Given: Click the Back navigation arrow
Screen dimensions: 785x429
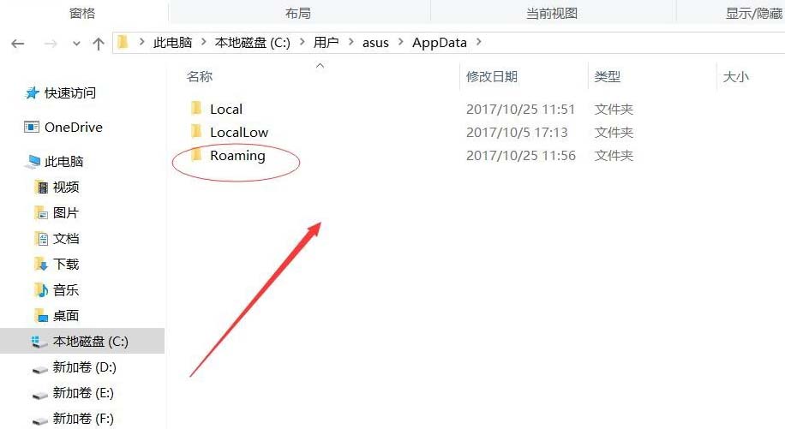Looking at the screenshot, I should 17,44.
